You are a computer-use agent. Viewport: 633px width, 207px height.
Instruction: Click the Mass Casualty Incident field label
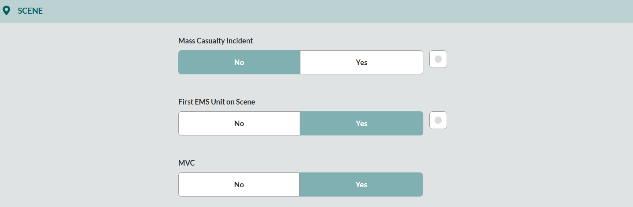click(216, 41)
